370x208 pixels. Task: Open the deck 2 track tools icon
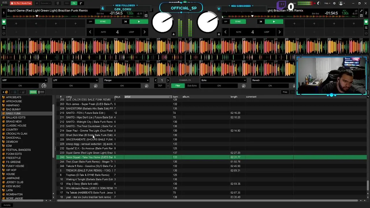361,16
